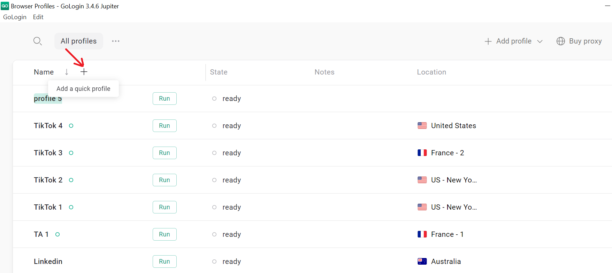Screen dimensions: 612x273
Task: Click the Location column header
Action: tap(431, 72)
